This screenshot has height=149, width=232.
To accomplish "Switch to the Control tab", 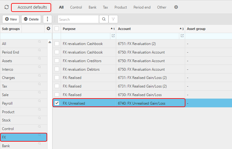I will point(76,7).
